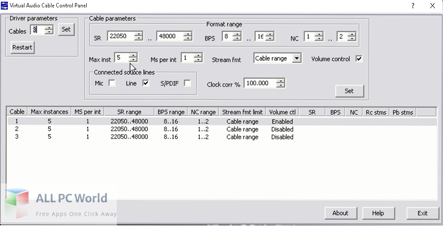Click the Max inst field showing 5
Viewport: 443px width, 226px height.
click(122, 57)
